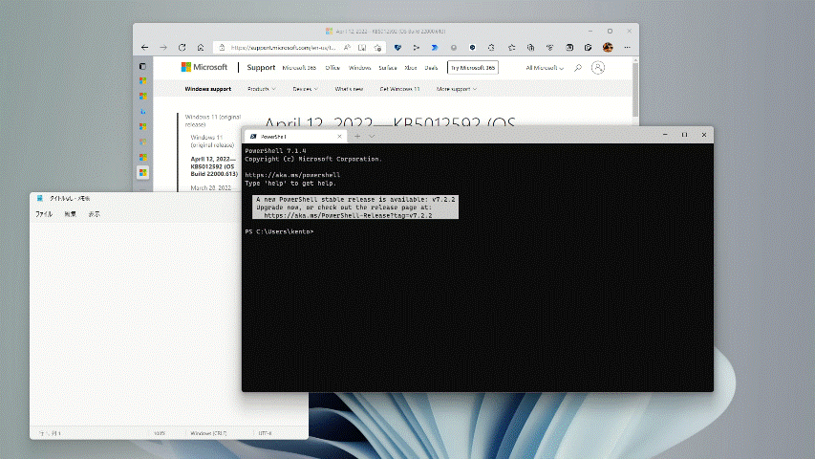Viewport: 815px width, 459px height.
Task: Open the account sign-in avatar icon
Action: pyautogui.click(x=597, y=68)
